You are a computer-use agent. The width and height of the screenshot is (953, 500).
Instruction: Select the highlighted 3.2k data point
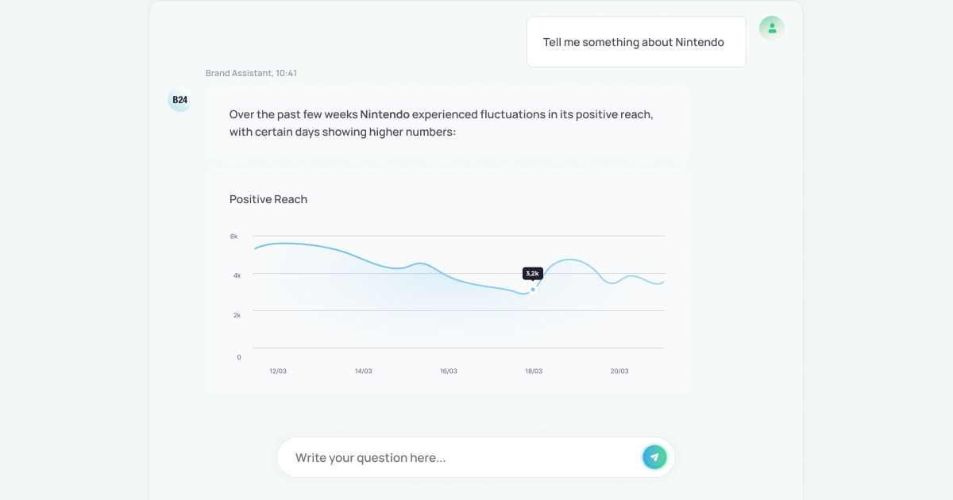[533, 289]
